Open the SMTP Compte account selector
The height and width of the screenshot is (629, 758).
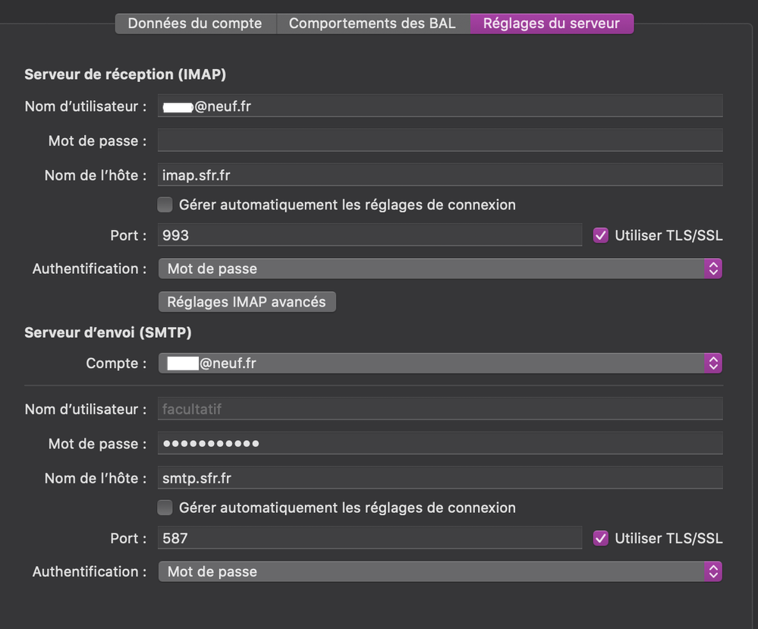pyautogui.click(x=440, y=363)
